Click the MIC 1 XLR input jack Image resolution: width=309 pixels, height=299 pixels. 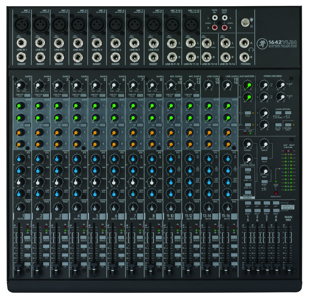coord(22,25)
